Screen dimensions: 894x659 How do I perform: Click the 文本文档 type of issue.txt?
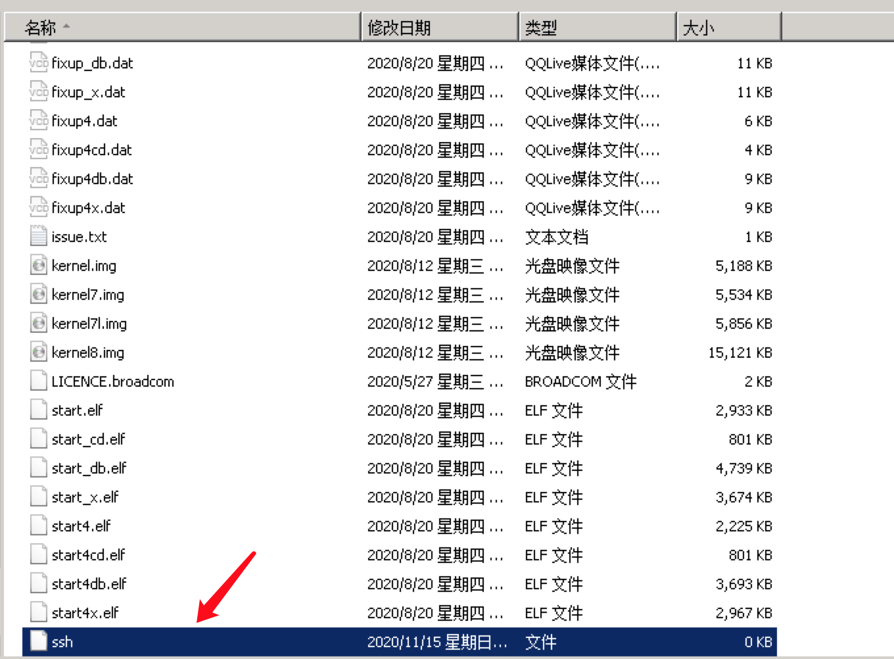click(556, 237)
